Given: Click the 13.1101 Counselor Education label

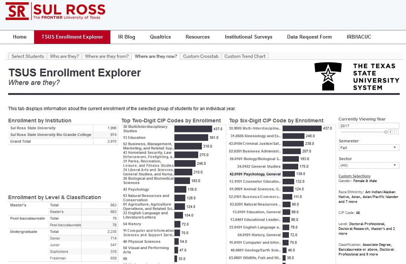Looking at the screenshot, I should coord(255,182).
